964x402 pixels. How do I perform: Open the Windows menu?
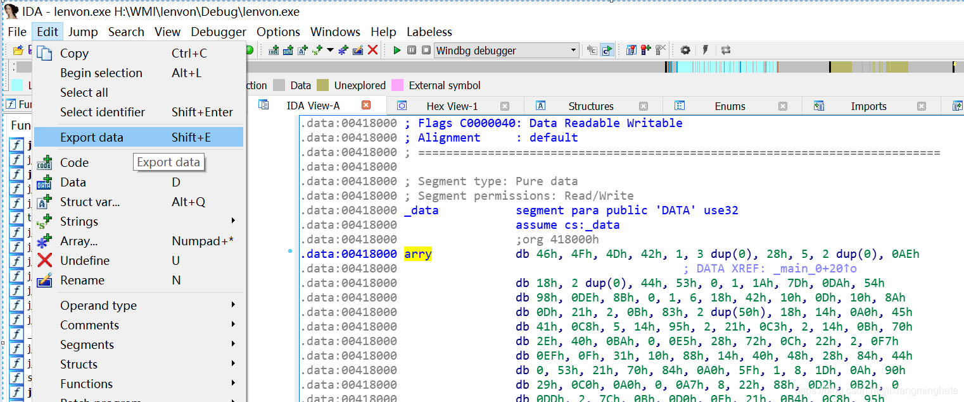click(335, 32)
